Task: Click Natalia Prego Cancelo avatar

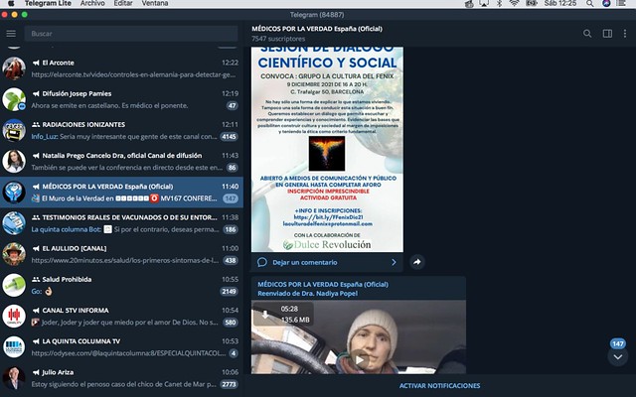Action: point(14,161)
